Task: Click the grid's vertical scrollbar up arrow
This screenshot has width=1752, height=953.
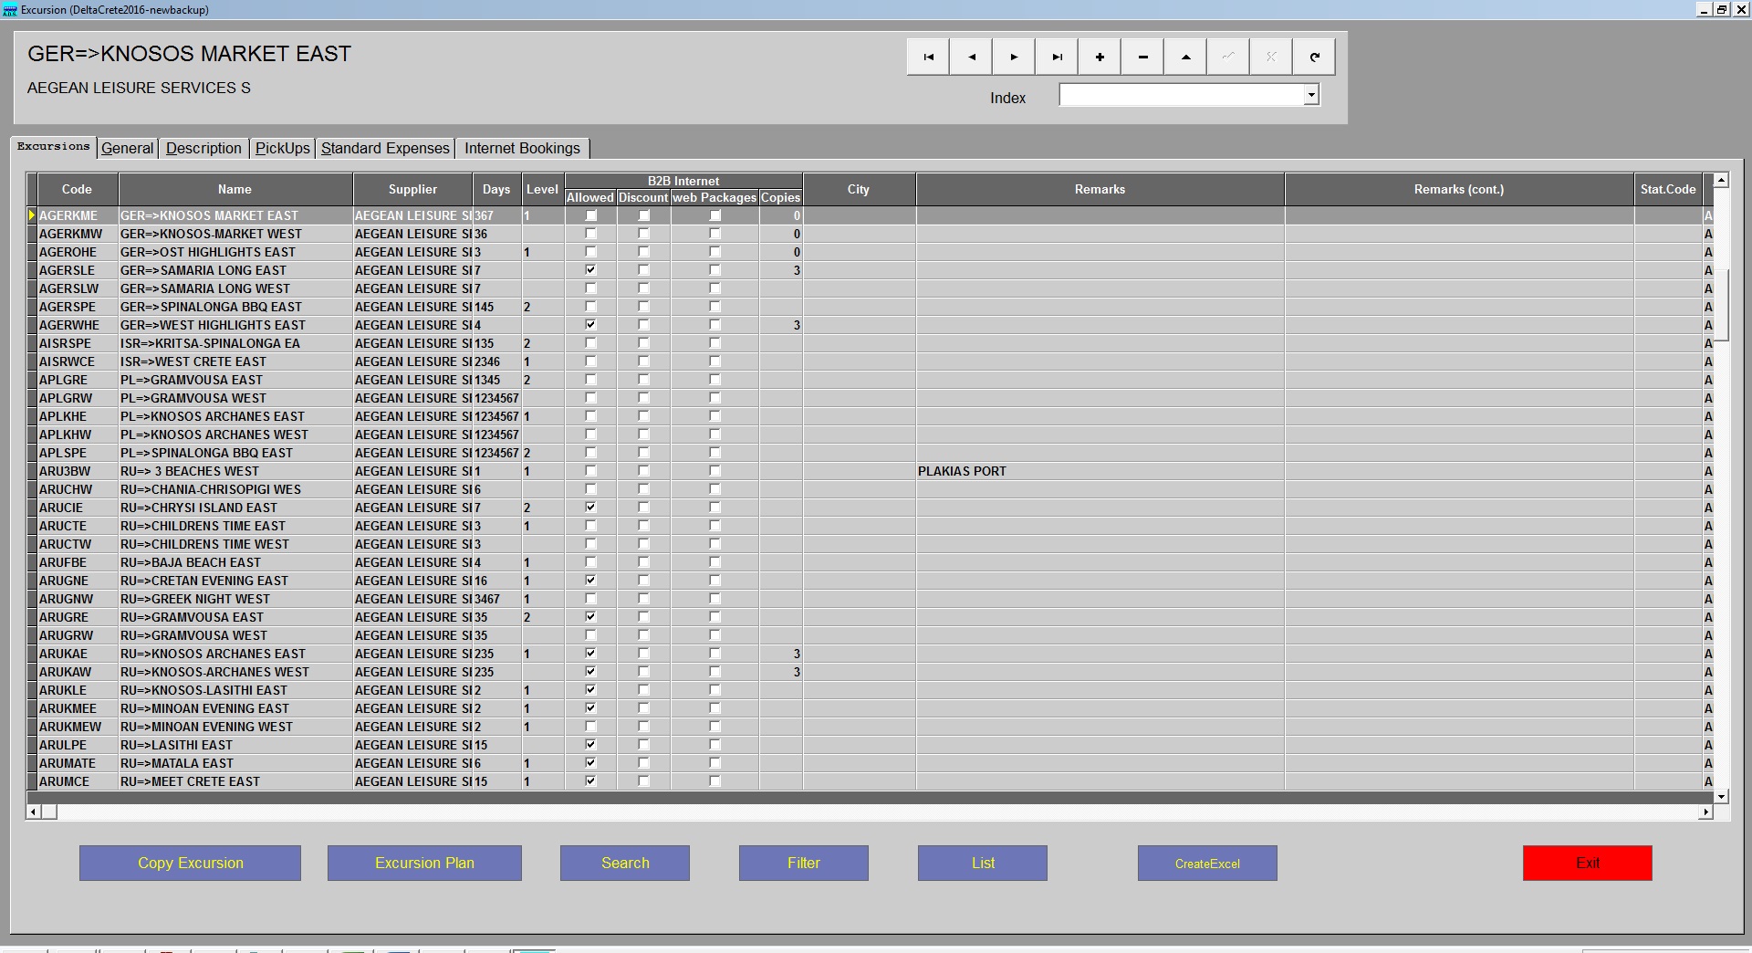Action: coord(1721,181)
